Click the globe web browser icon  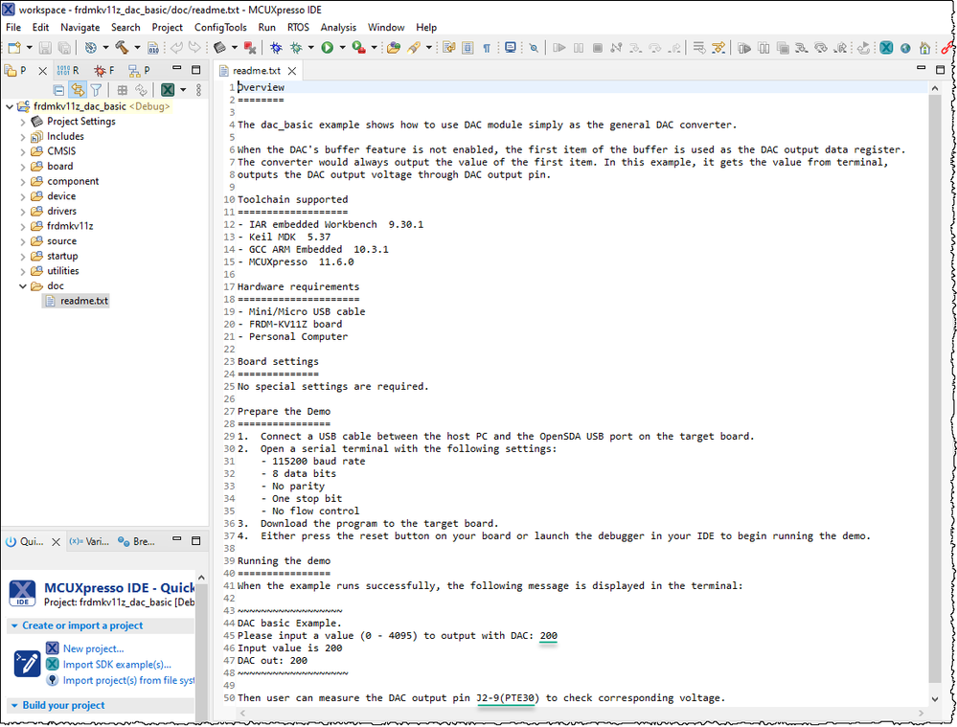tap(905, 48)
